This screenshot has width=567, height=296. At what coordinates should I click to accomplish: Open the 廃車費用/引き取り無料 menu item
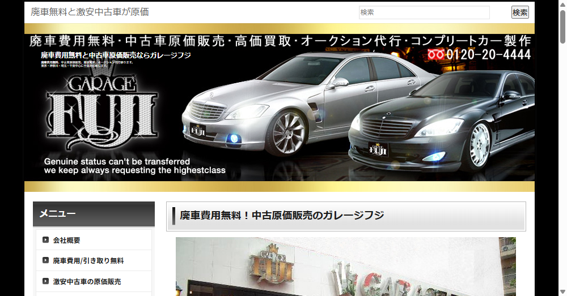tap(88, 261)
